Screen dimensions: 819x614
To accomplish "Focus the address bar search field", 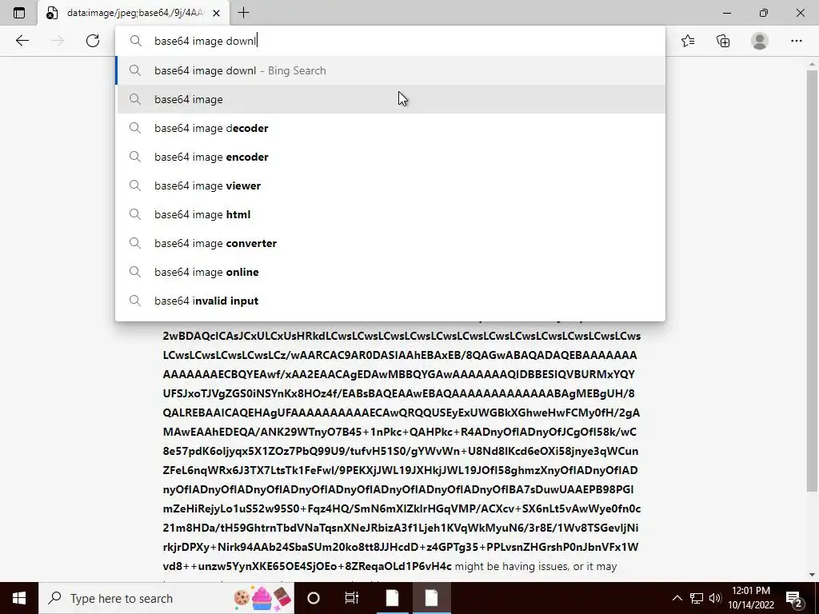I will (x=390, y=41).
